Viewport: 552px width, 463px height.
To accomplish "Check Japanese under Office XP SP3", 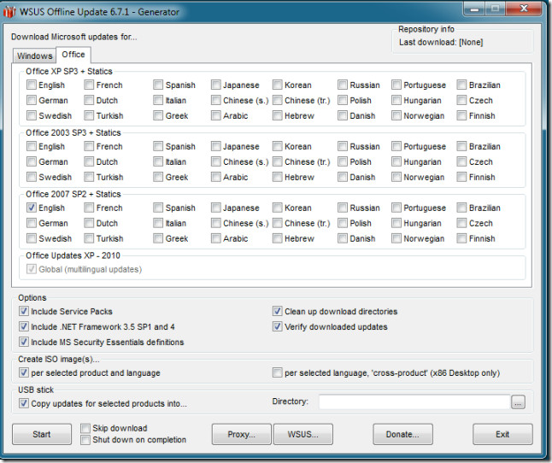I will 216,85.
